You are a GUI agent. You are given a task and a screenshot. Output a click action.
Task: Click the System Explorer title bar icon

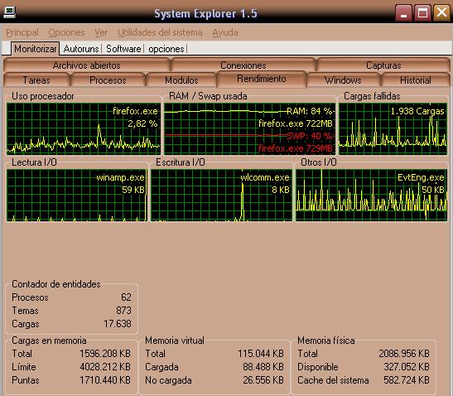(x=9, y=12)
